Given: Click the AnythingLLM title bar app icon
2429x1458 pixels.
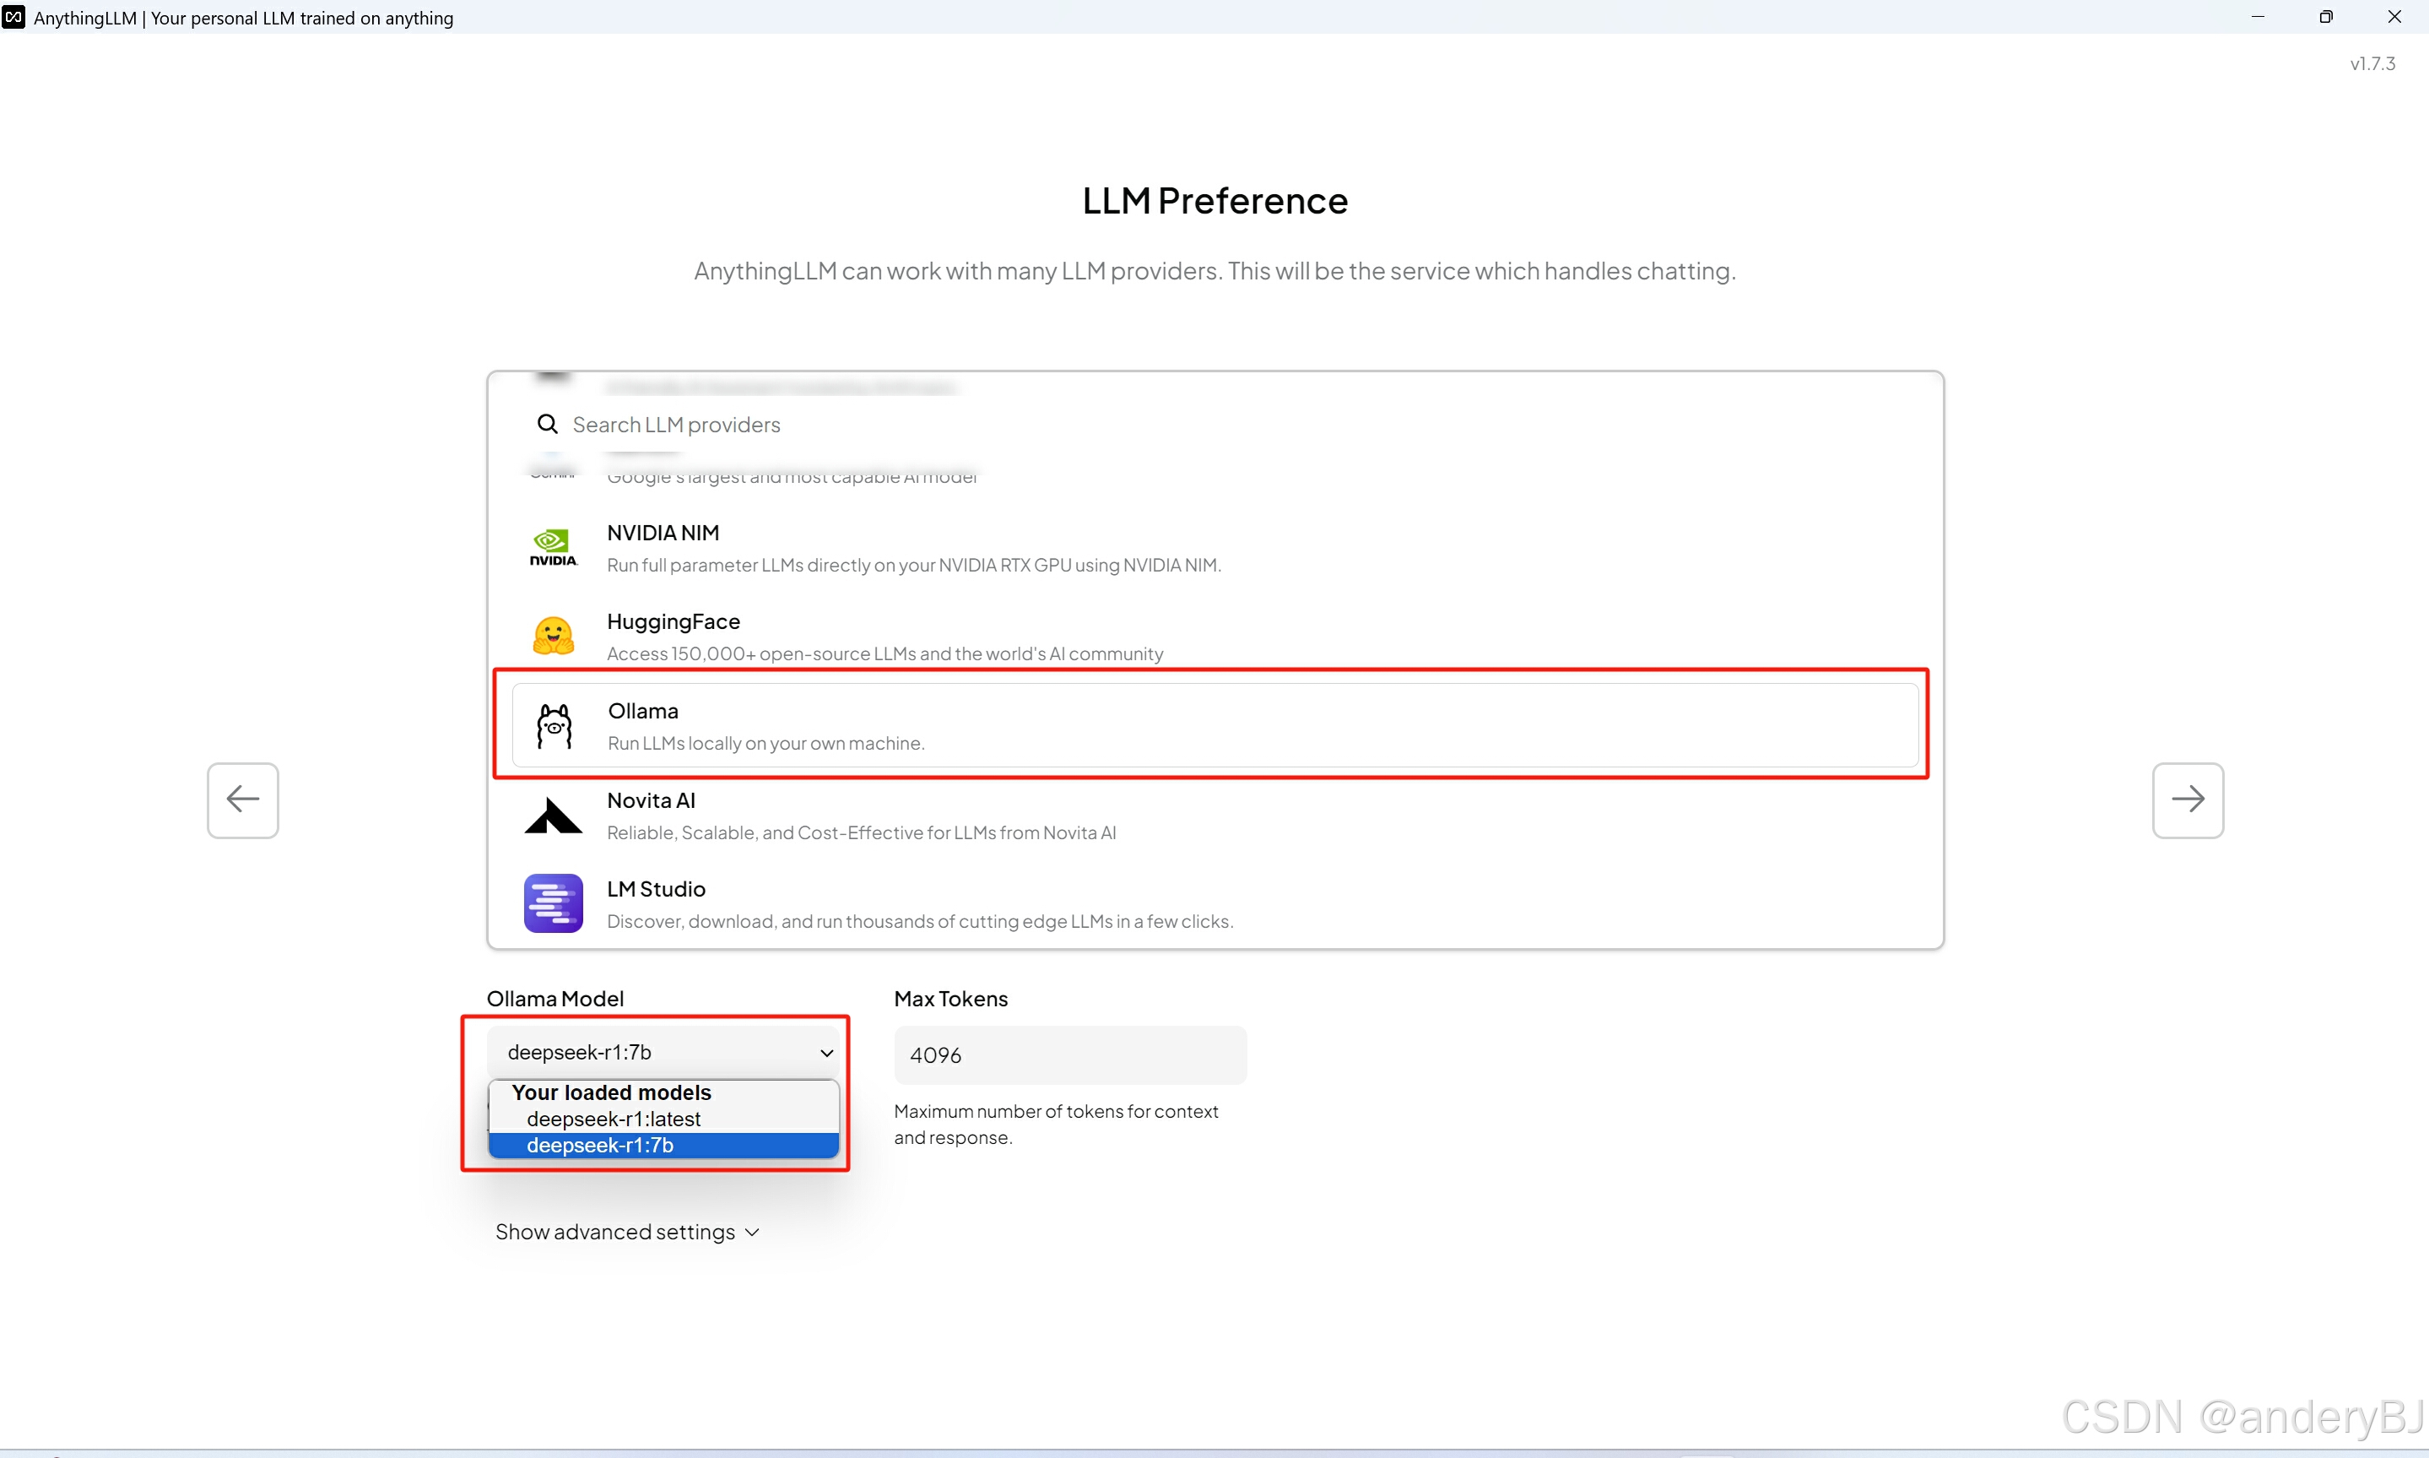Looking at the screenshot, I should (14, 17).
